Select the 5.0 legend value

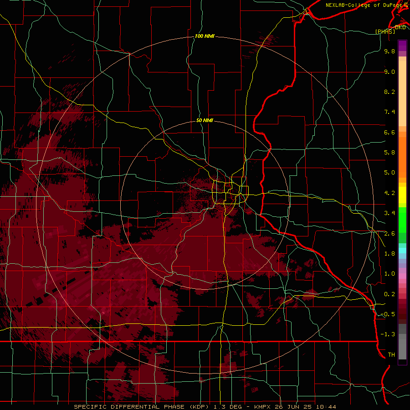pos(389,173)
